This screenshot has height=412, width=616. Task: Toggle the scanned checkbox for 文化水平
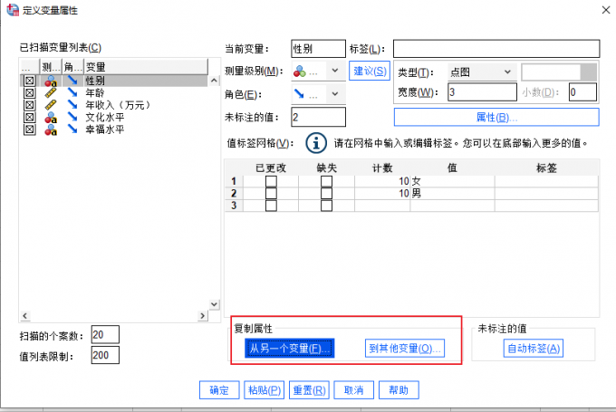coord(30,118)
